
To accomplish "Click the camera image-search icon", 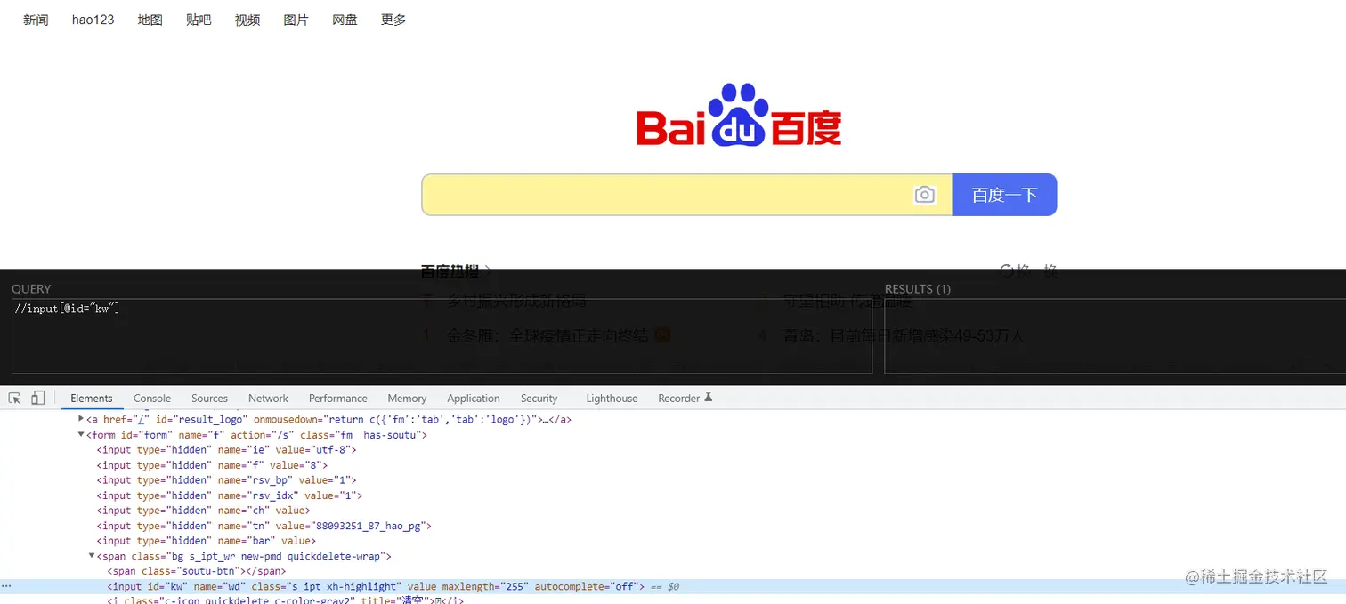I will [925, 195].
